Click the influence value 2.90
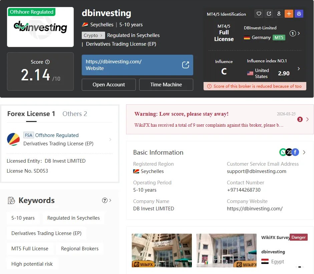314x274 pixels. (x=284, y=73)
